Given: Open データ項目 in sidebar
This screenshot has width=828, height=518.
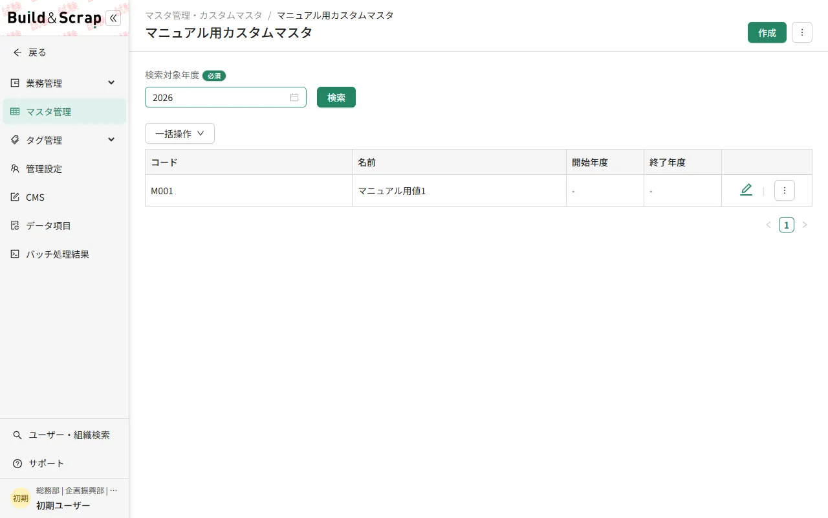Looking at the screenshot, I should click(64, 225).
